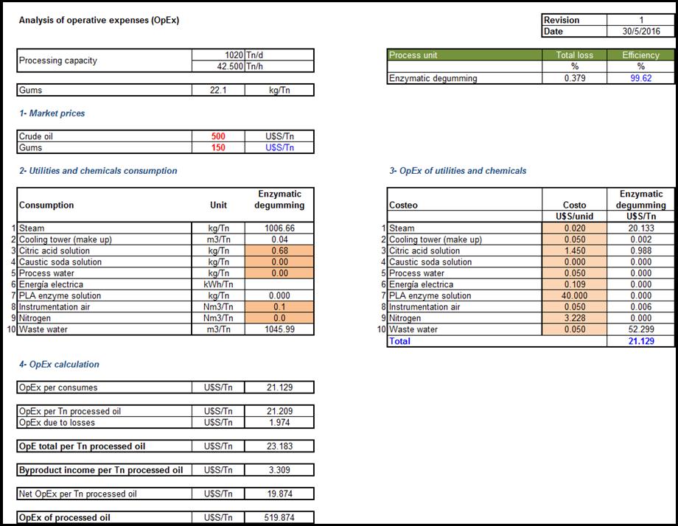The height and width of the screenshot is (526, 678).
Task: Click the total loss value 0.379
Action: 574,78
